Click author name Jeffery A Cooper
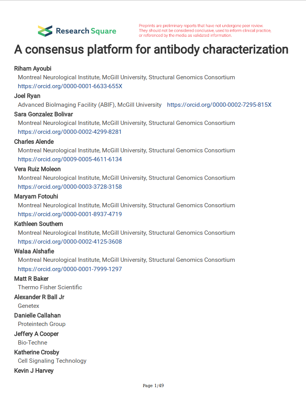The image size is (306, 396). click(x=36, y=334)
